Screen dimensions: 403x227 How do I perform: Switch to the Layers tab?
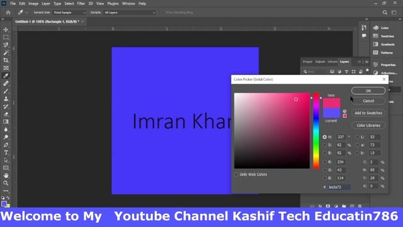(344, 62)
